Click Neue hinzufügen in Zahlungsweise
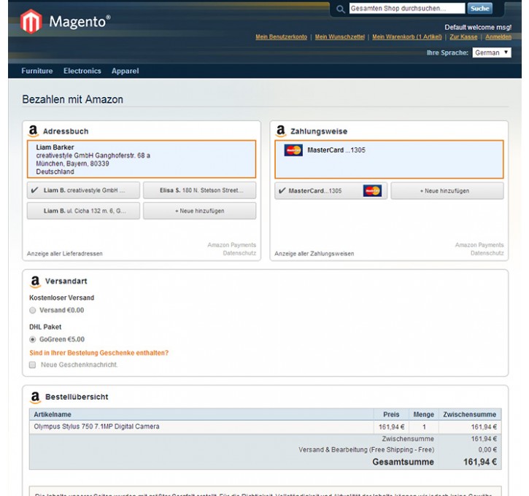Screen dimensions: 529x496 (447, 191)
